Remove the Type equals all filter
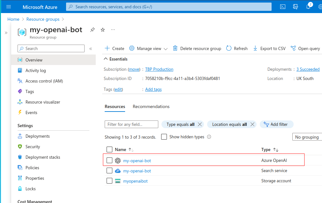This screenshot has height=203, width=322. [200, 124]
